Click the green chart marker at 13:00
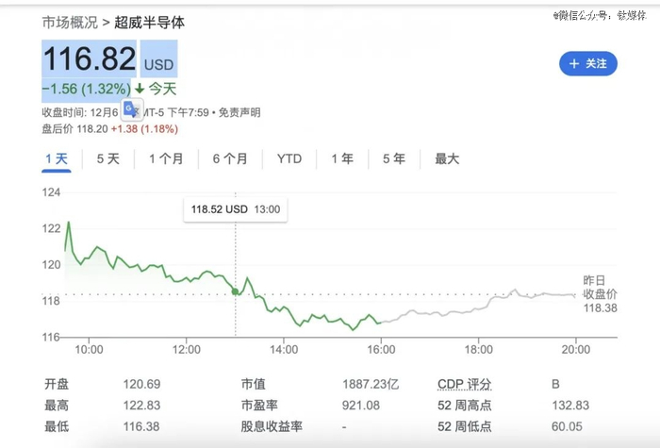Screen dimensions: 660x448 [x=236, y=291]
